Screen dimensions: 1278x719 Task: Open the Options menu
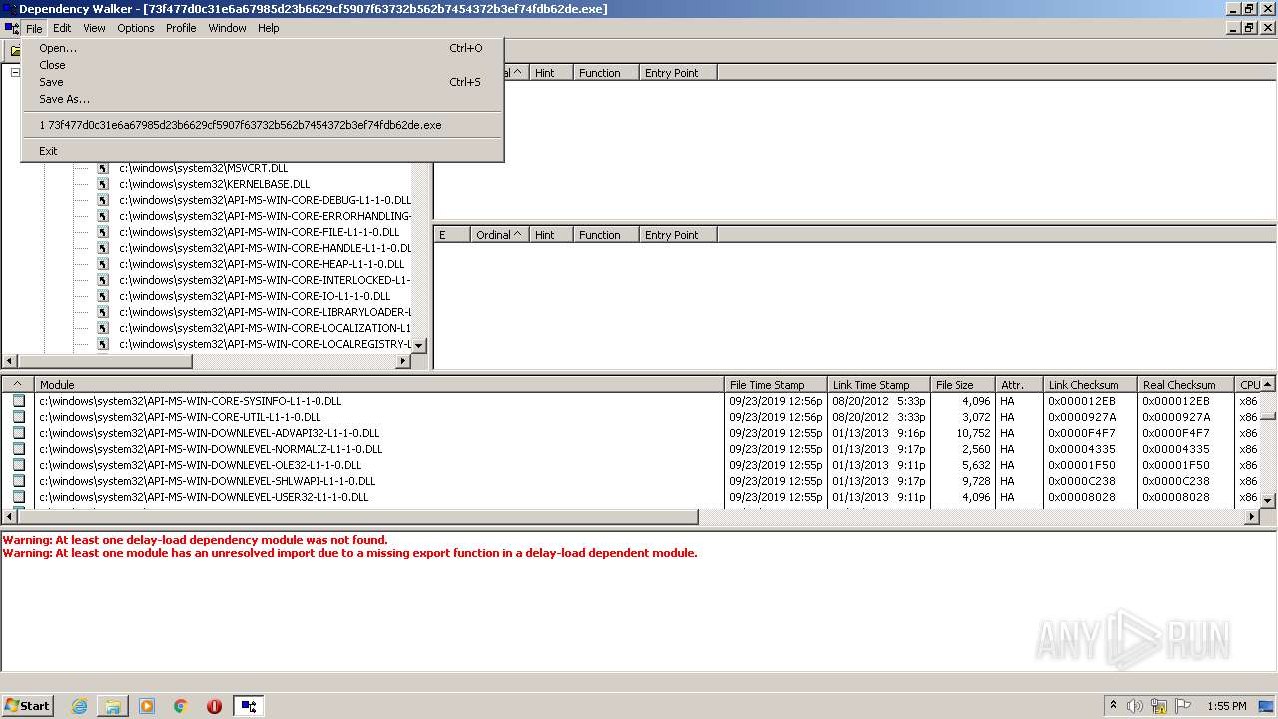(136, 28)
